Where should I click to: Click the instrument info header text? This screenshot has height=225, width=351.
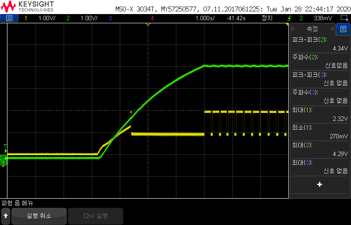(233, 9)
